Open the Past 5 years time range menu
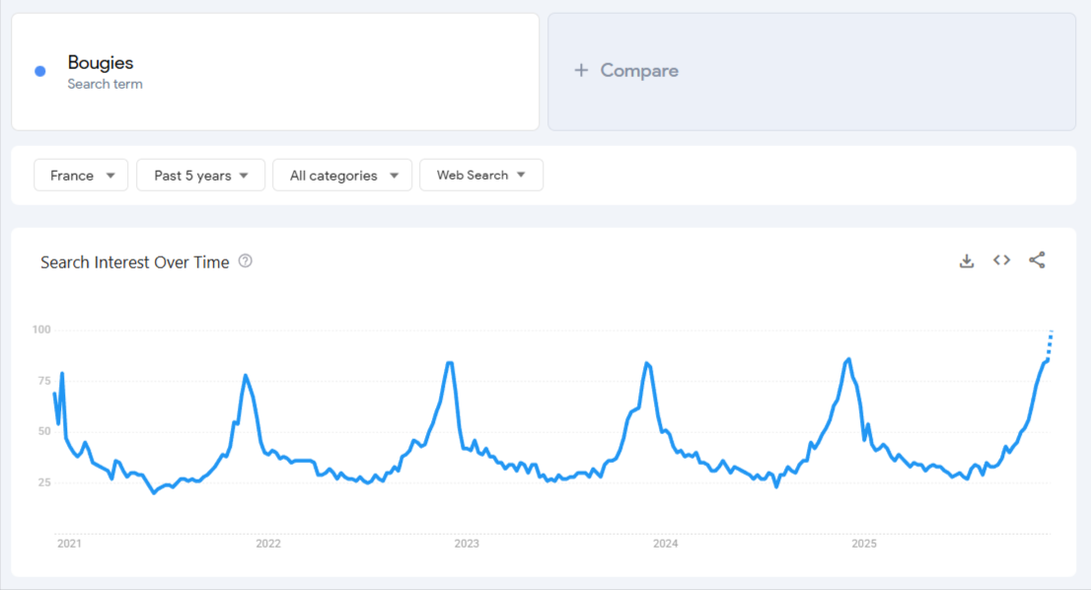 pos(200,175)
